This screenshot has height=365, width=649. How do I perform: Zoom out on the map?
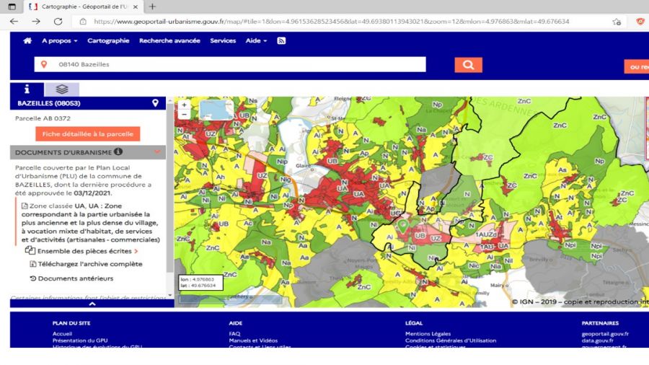184,114
